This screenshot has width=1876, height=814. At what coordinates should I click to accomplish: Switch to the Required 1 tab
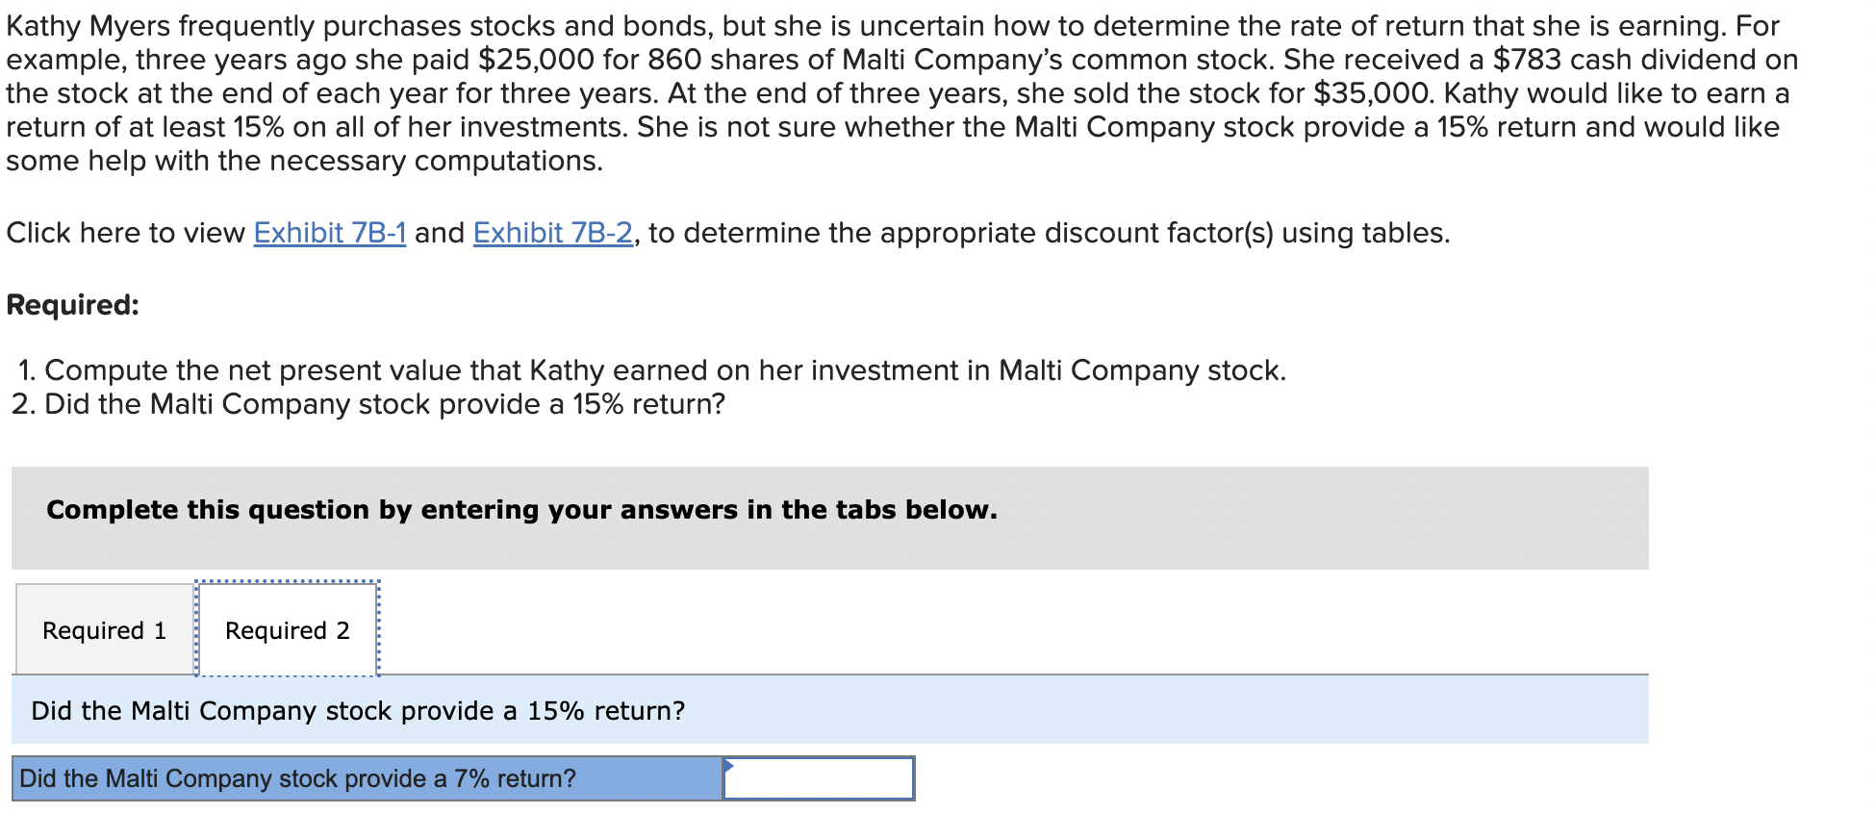[103, 630]
